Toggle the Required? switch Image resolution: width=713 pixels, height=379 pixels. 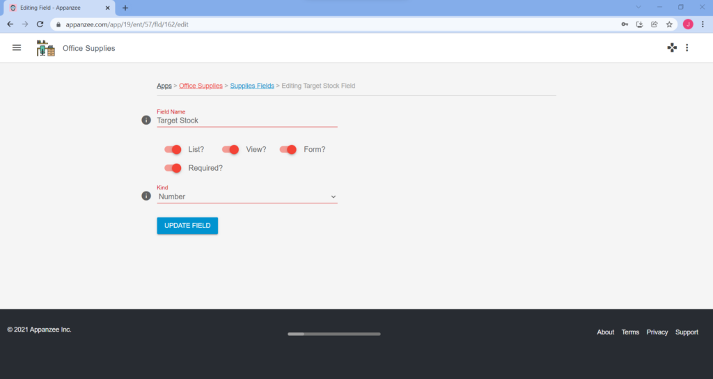point(173,168)
